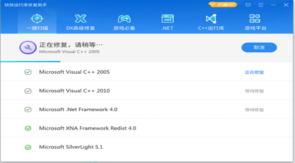The image size is (295, 163).
Task: Open the feedback message icon
Action: [x=248, y=5]
